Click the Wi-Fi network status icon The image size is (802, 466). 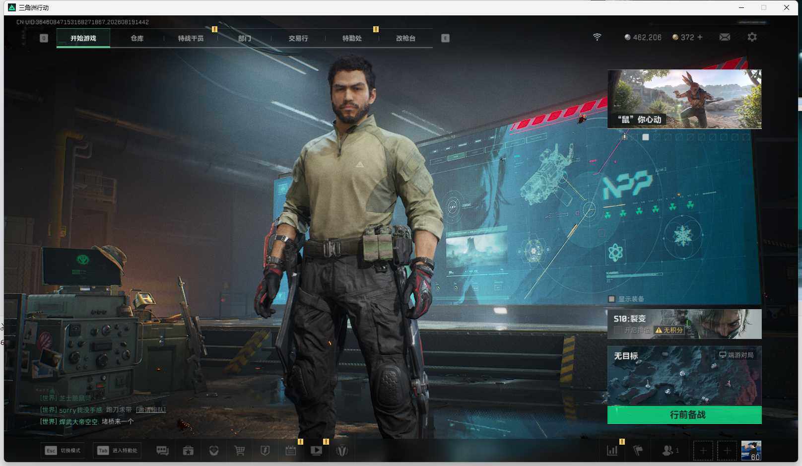[597, 37]
